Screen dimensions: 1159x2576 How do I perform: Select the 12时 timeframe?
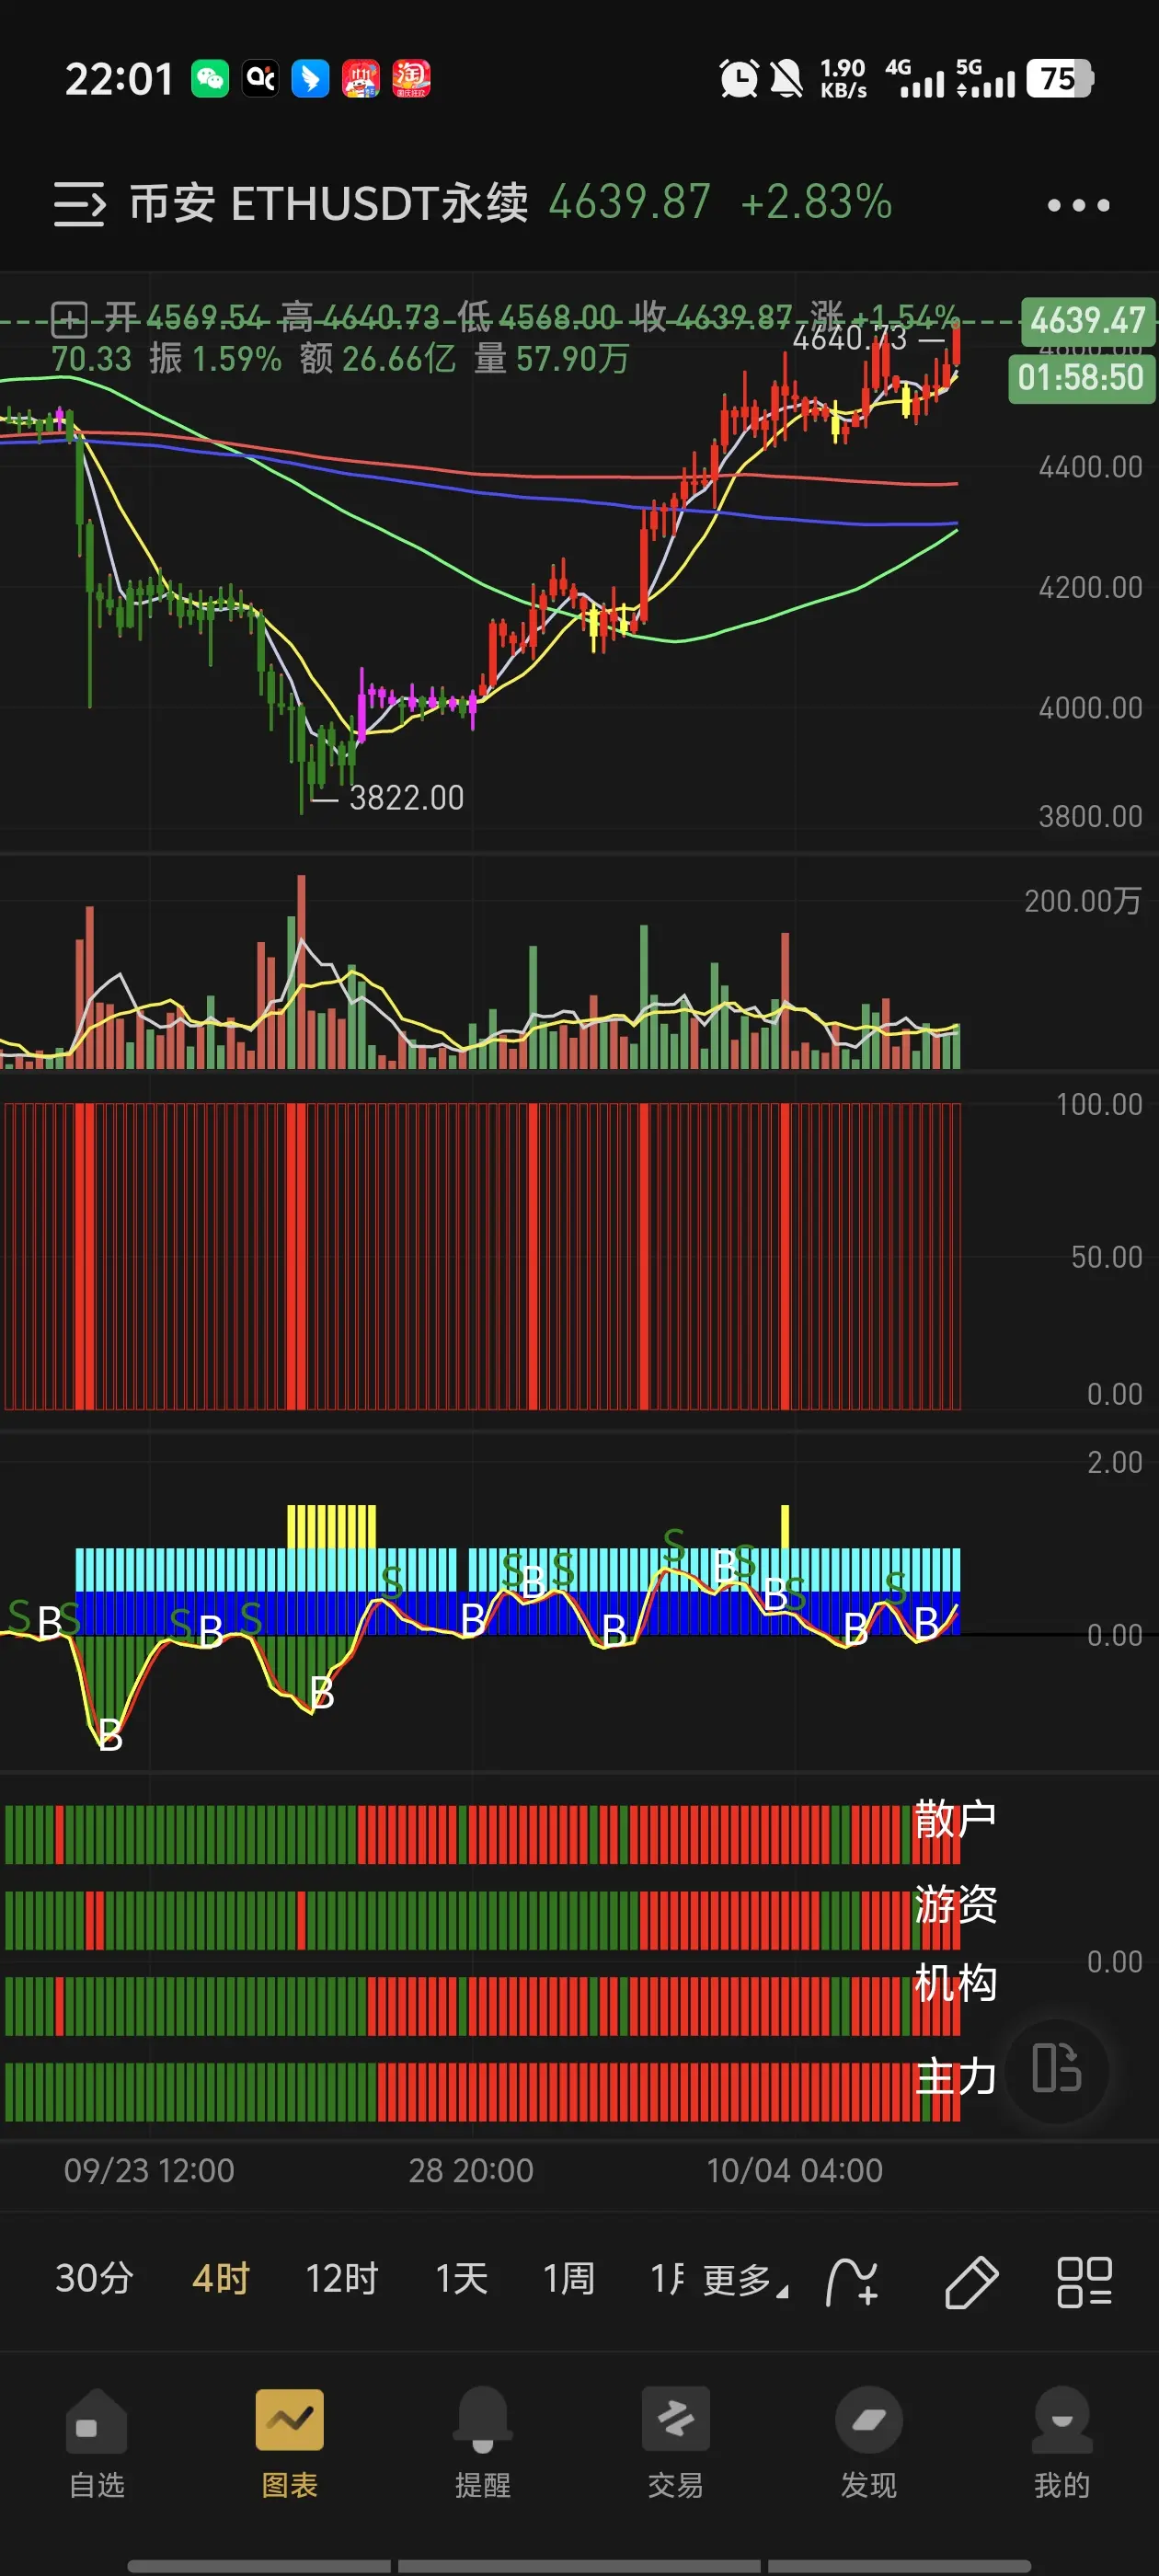341,2280
